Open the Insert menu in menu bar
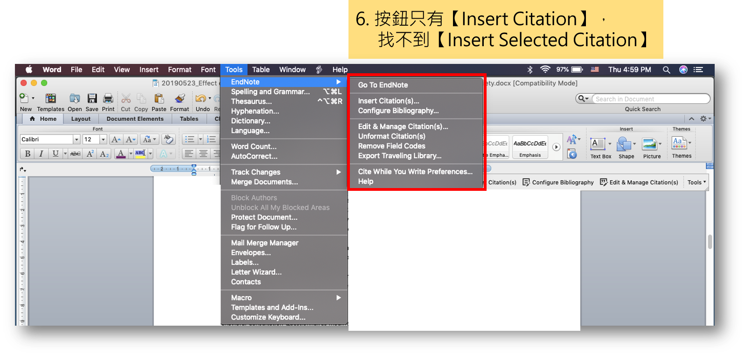The height and width of the screenshot is (356, 745). [x=149, y=70]
